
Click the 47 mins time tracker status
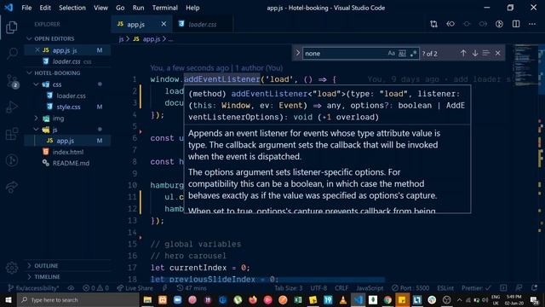pos(192,288)
